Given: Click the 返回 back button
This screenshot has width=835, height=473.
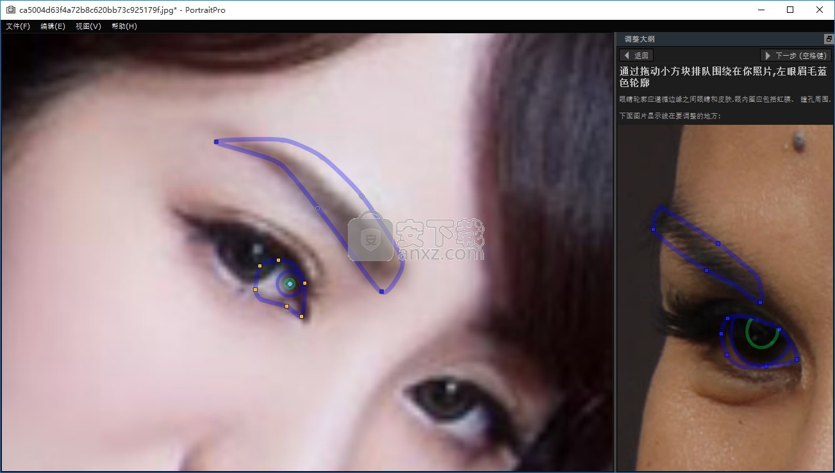Looking at the screenshot, I should click(x=636, y=56).
